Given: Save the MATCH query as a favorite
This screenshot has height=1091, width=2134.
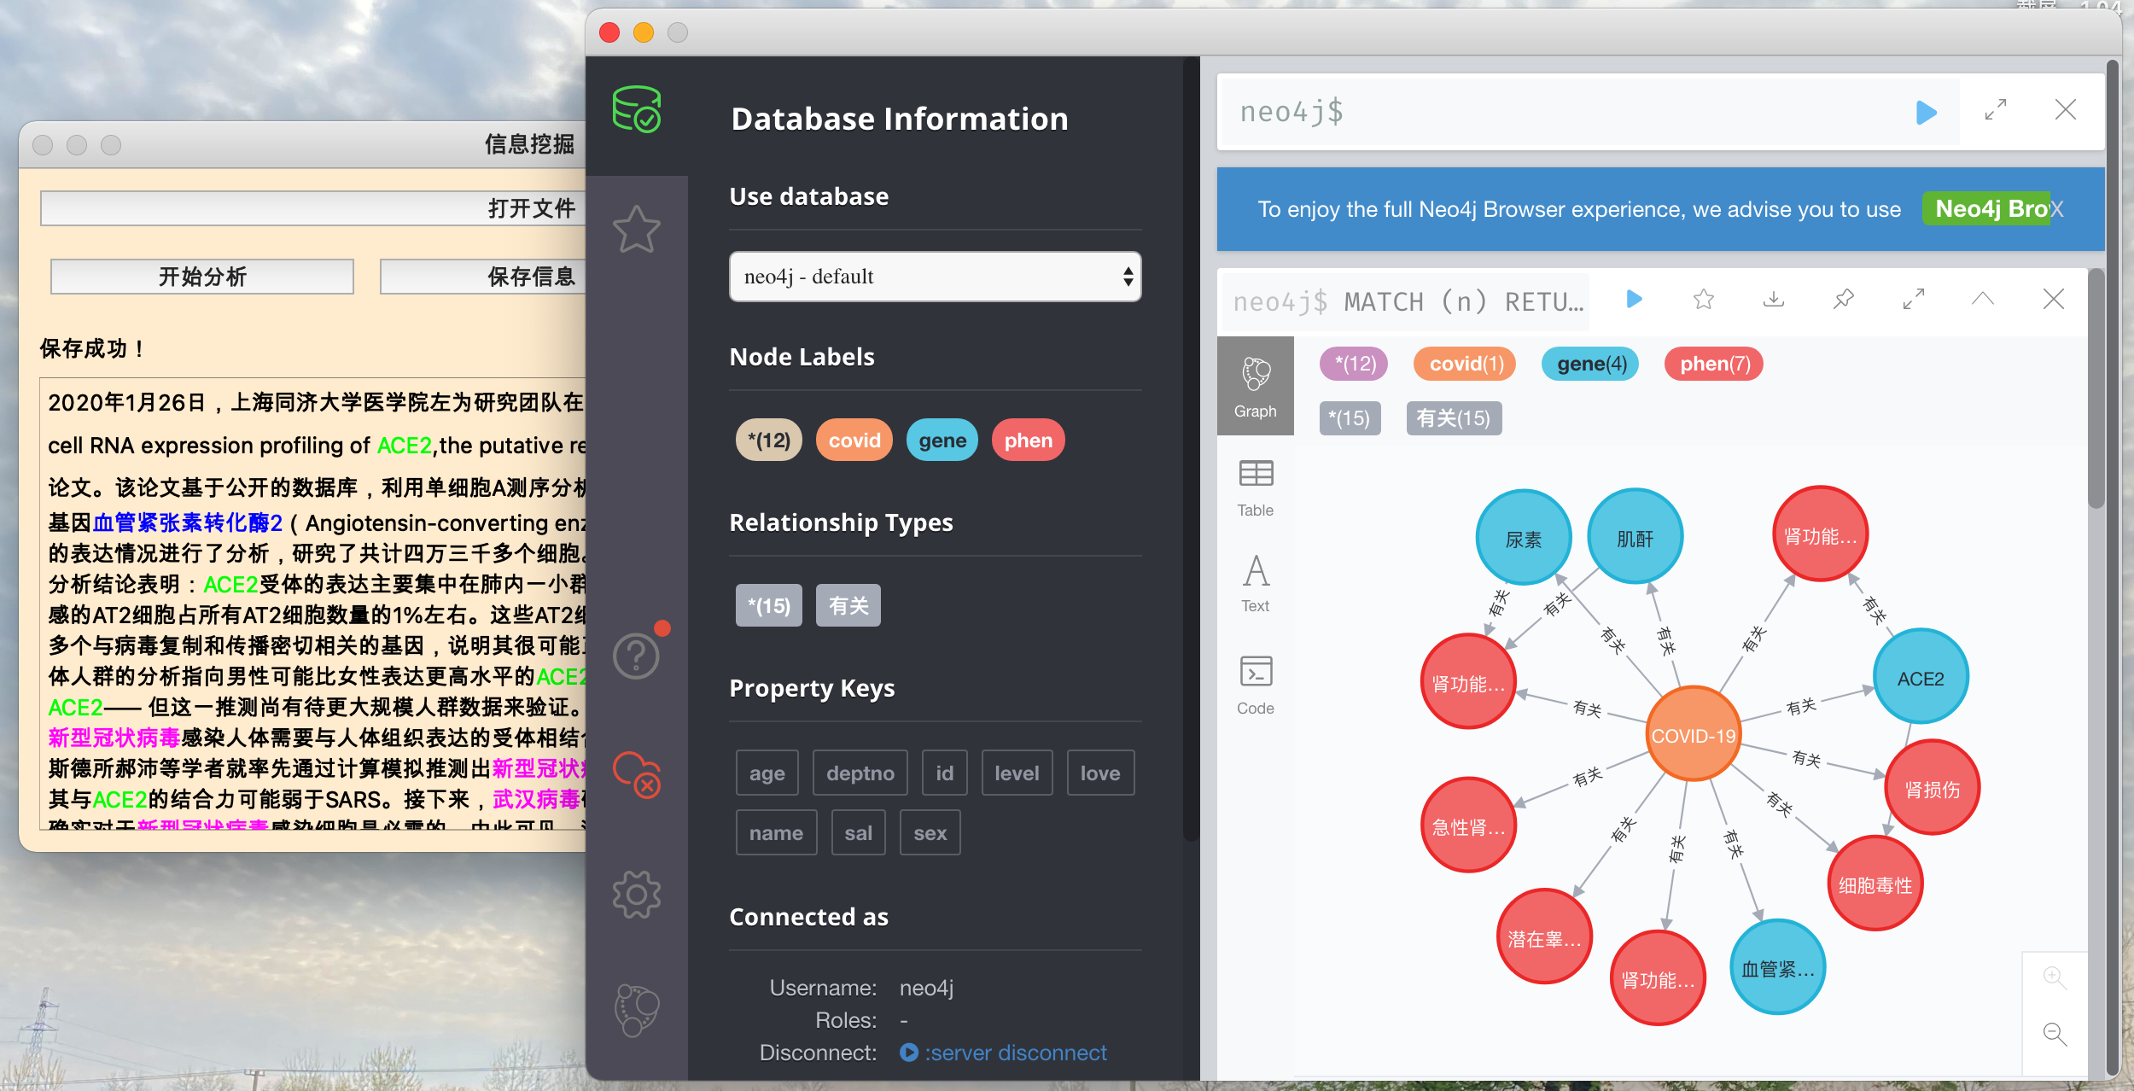Looking at the screenshot, I should click(x=1704, y=299).
